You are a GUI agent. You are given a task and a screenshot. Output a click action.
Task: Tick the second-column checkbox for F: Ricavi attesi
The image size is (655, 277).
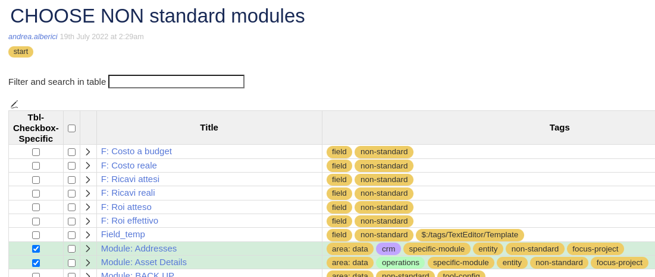click(x=71, y=180)
